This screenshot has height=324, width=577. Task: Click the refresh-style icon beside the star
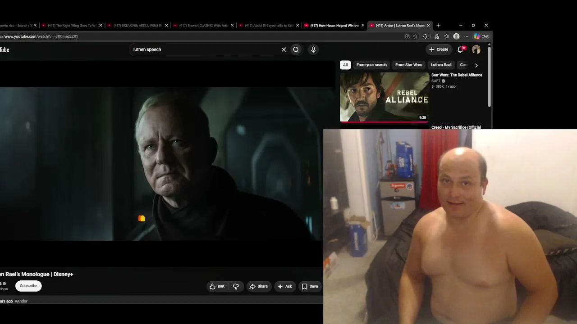pos(425,36)
